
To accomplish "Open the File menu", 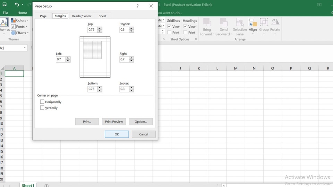I will tap(5, 13).
